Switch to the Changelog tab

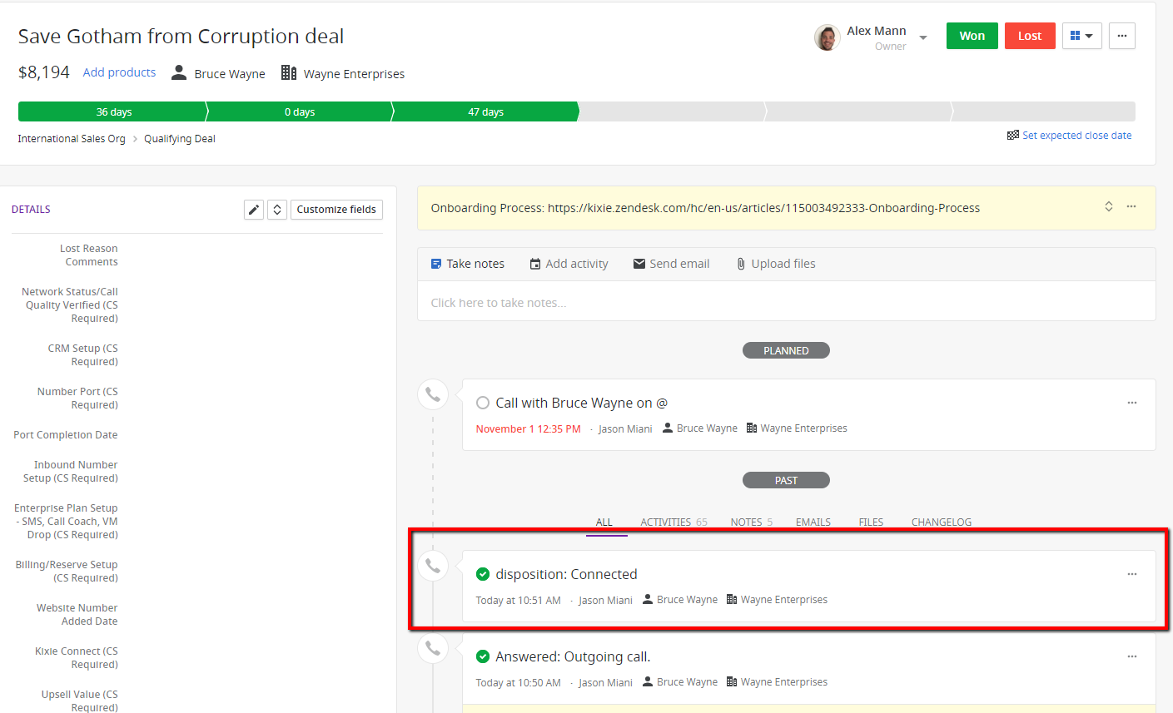(x=941, y=522)
